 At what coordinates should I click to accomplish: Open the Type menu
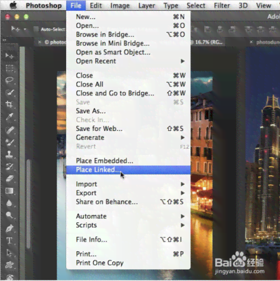171,6
